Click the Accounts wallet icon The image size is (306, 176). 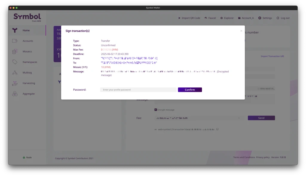[x=15, y=41]
